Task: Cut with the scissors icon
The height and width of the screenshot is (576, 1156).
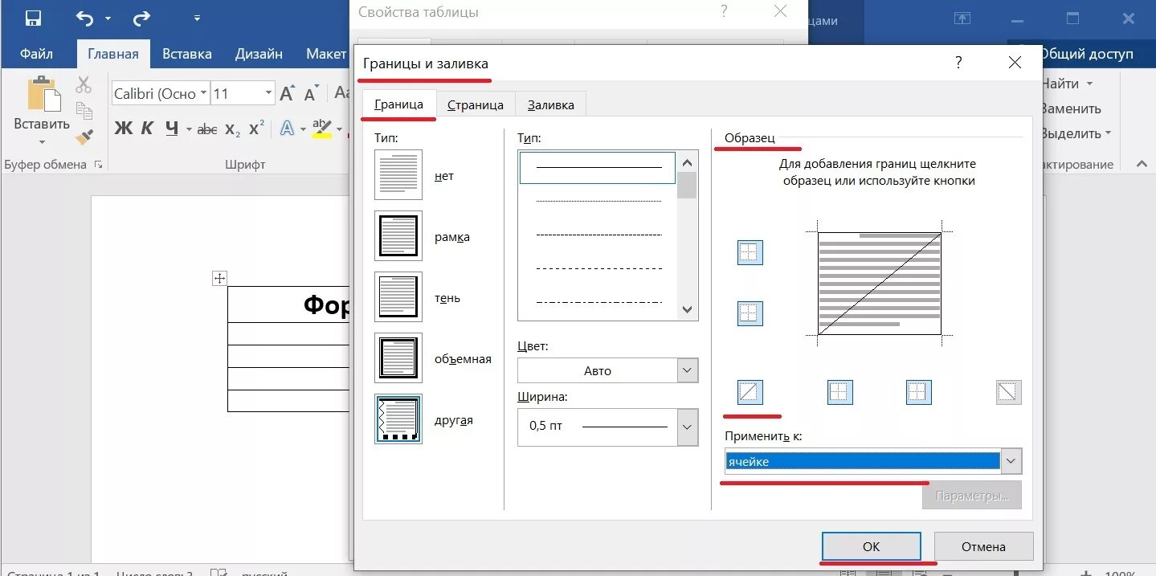Action: point(84,84)
